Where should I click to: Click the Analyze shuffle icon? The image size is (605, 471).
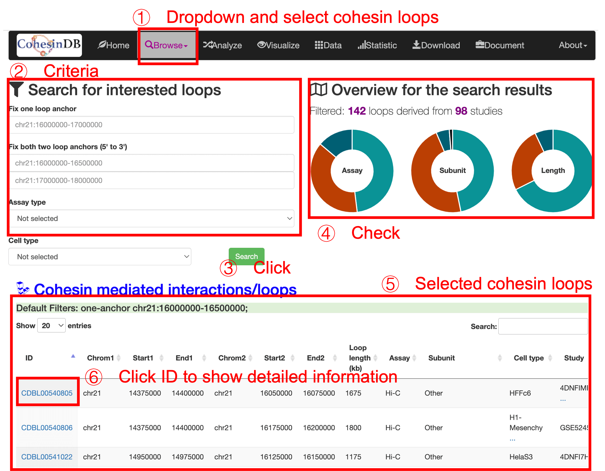click(208, 45)
